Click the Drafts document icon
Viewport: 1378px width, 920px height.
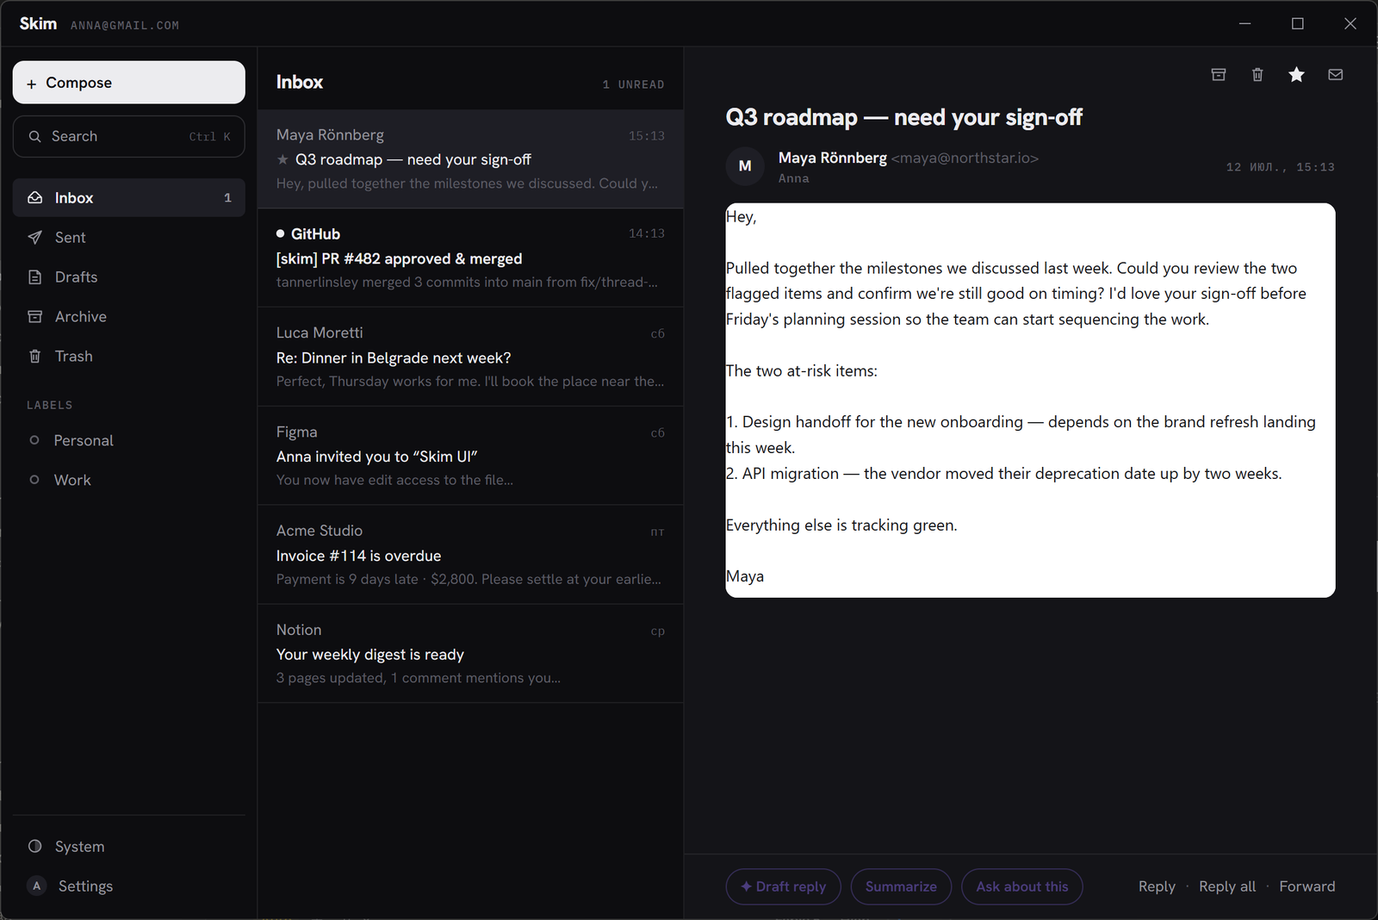[x=35, y=277]
